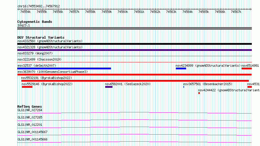Open variant nsv4332560 label
The image size is (260, 146).
click(50, 41)
